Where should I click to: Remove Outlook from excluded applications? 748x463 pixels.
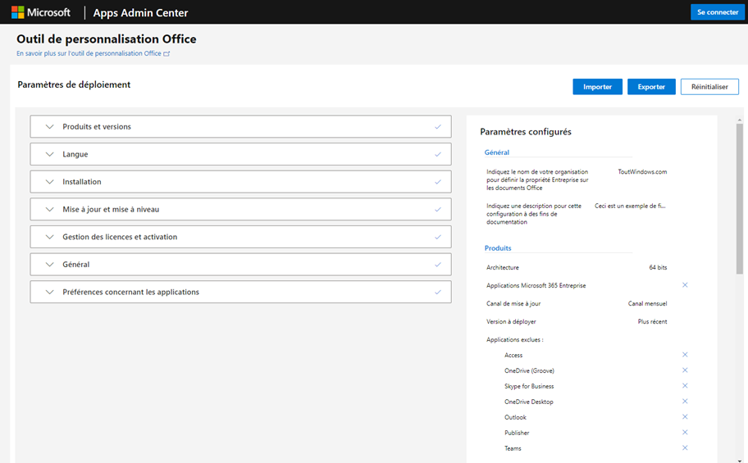pos(685,417)
